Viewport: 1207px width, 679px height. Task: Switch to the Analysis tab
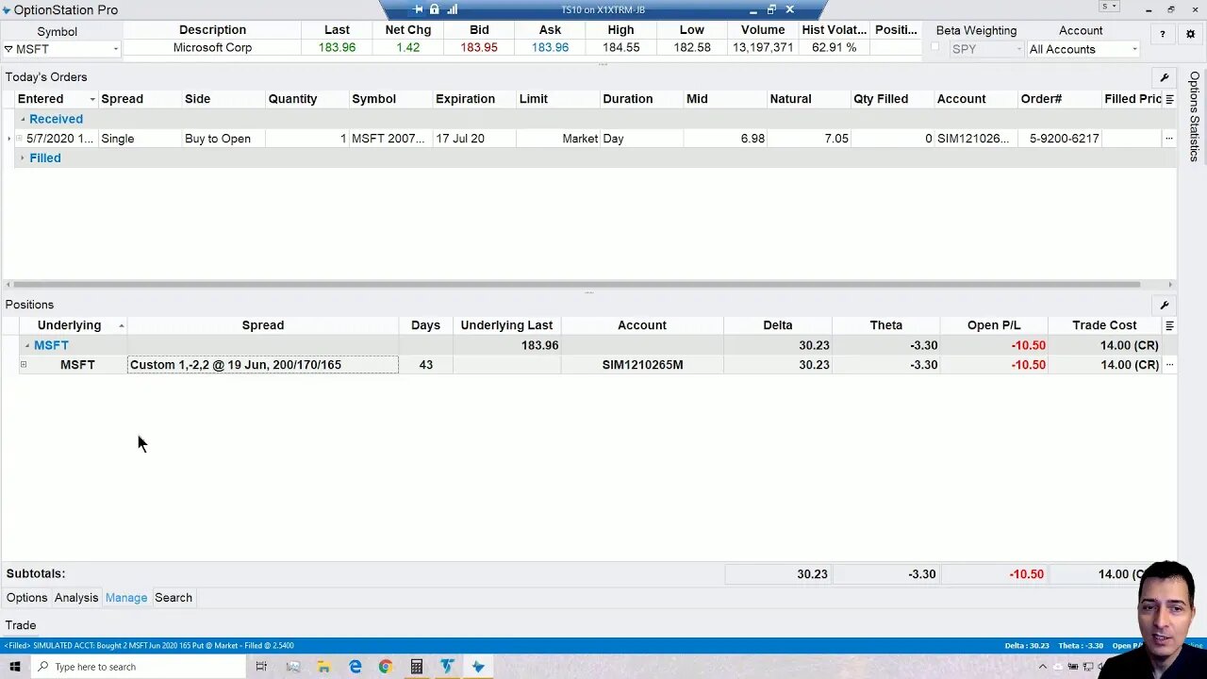pyautogui.click(x=76, y=598)
